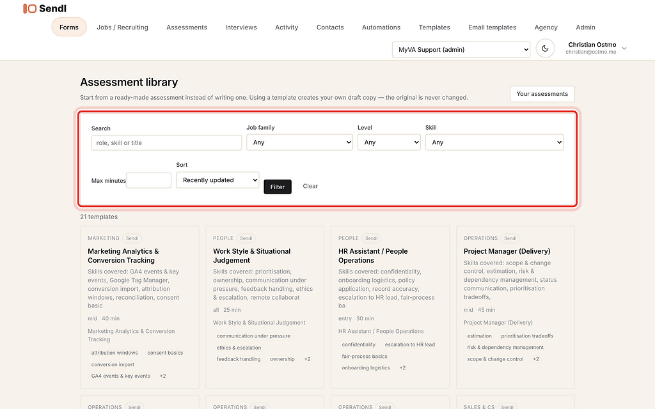This screenshot has height=409, width=655.
Task: Go to the Contacts tab
Action: coord(330,27)
